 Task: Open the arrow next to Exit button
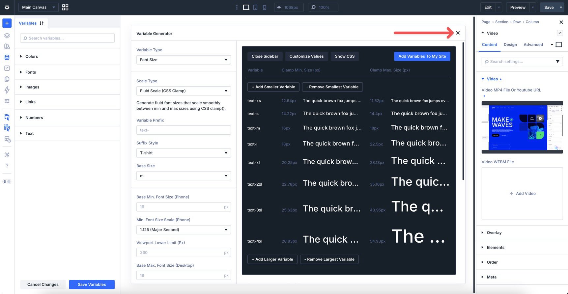[x=499, y=7]
